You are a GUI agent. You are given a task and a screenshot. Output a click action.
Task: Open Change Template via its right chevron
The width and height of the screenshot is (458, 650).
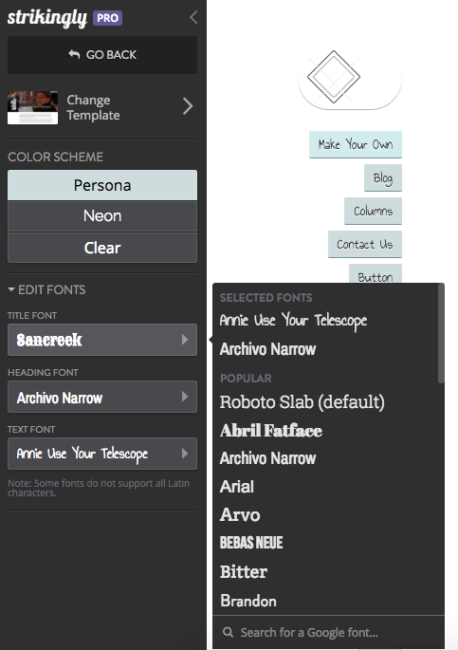[x=188, y=106]
